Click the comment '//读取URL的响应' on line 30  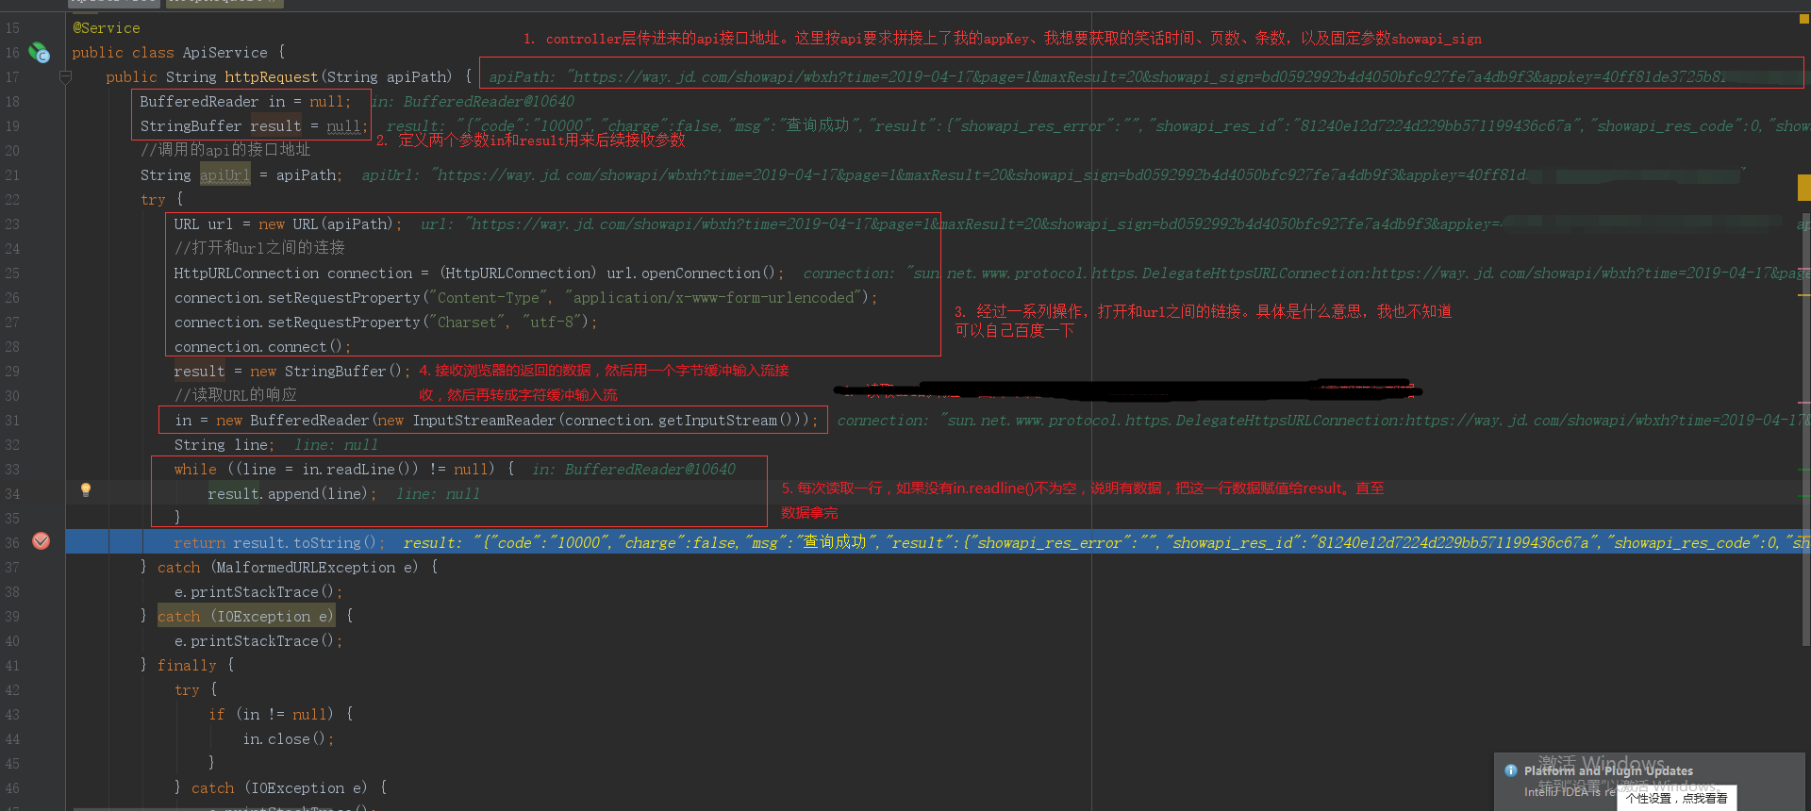(x=236, y=395)
